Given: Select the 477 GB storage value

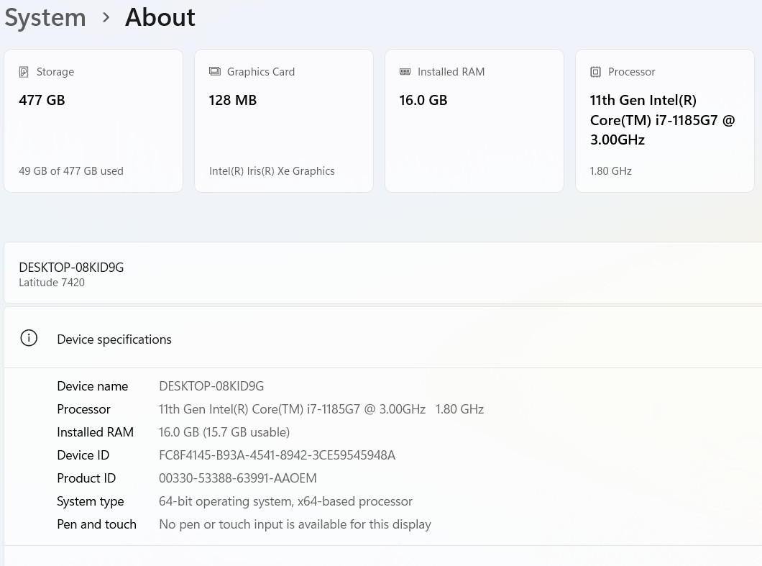Looking at the screenshot, I should [x=42, y=100].
